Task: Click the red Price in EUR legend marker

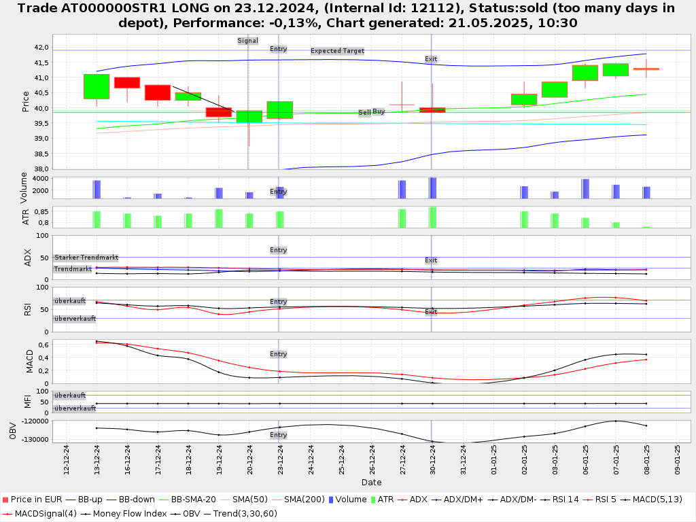Action: pos(5,500)
